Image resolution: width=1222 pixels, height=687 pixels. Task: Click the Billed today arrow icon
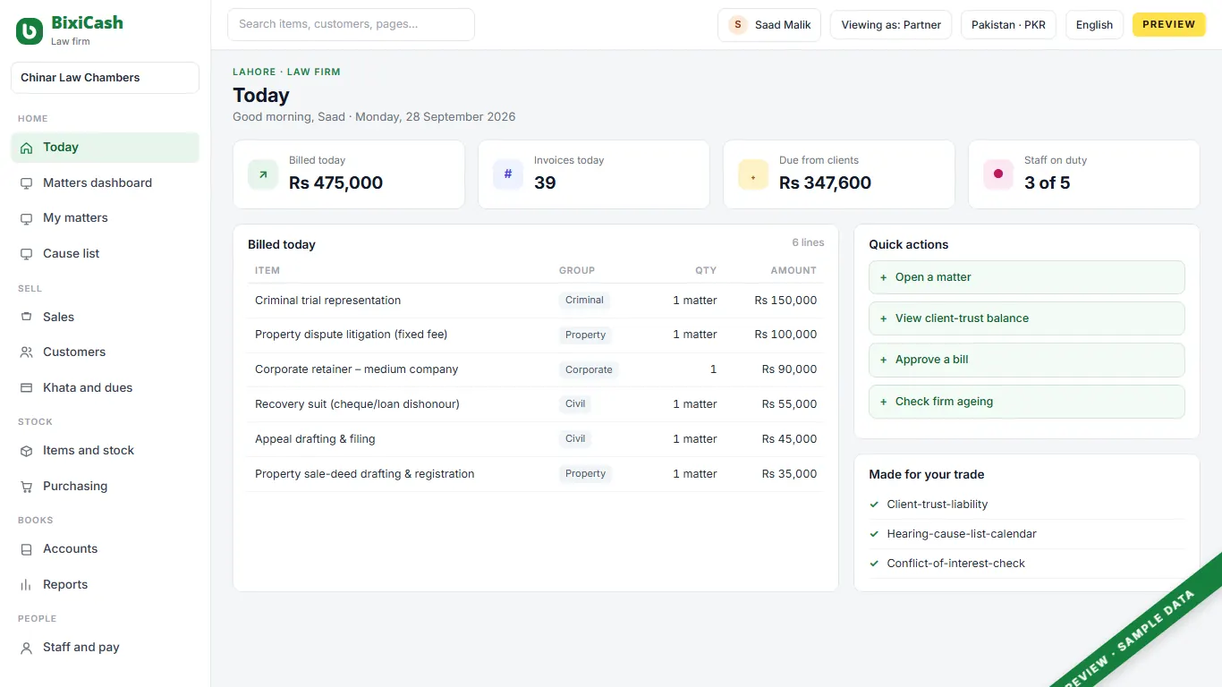pos(263,174)
